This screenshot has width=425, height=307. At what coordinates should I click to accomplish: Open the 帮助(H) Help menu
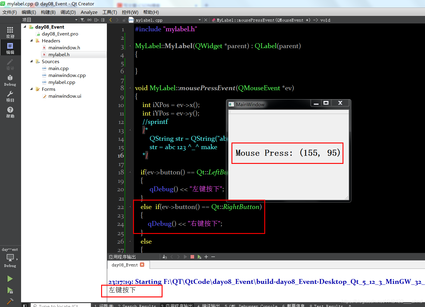pos(151,12)
